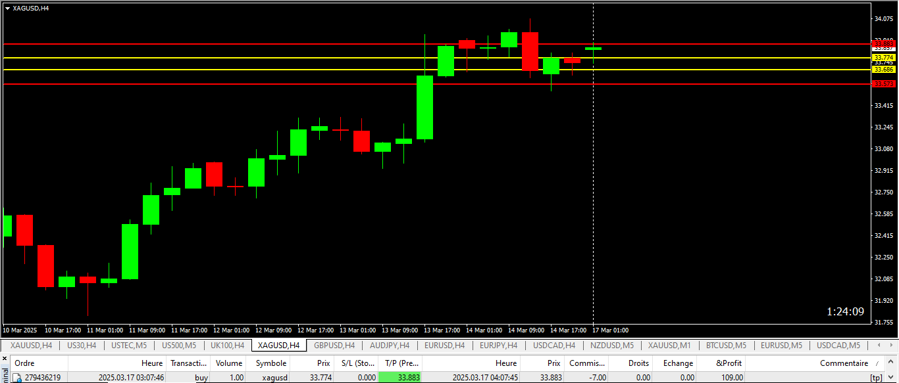
Task: Select the red 33.673 price label on the axis
Action: (883, 83)
